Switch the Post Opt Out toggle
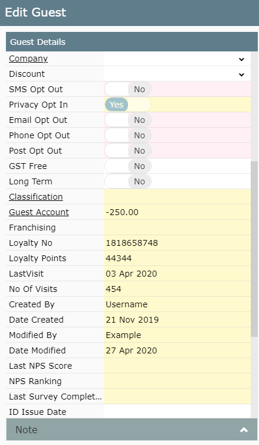This screenshot has width=259, height=445. pos(128,151)
